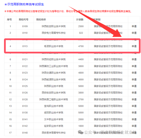Select the 示范高职院校单独考试招生 heading
Viewport: 141px width, 138px height.
click(x=26, y=4)
